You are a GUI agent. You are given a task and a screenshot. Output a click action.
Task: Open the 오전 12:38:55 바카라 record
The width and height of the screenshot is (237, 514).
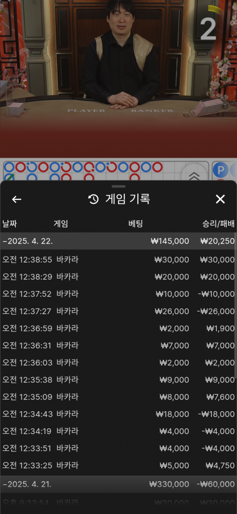(x=118, y=260)
